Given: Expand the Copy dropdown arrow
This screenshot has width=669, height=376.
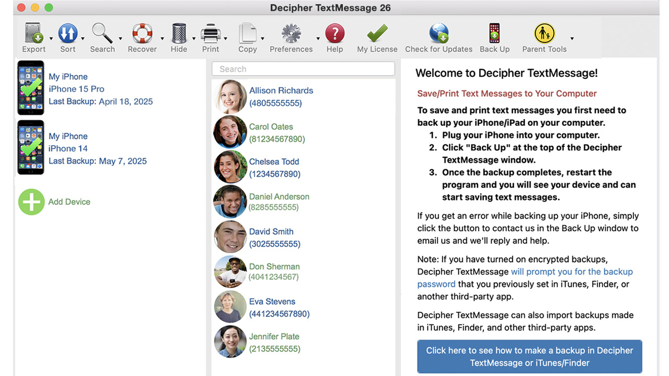Looking at the screenshot, I should [x=262, y=39].
